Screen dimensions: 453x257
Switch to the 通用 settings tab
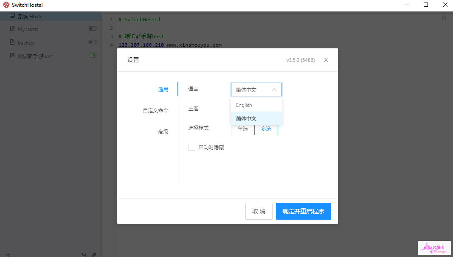163,89
